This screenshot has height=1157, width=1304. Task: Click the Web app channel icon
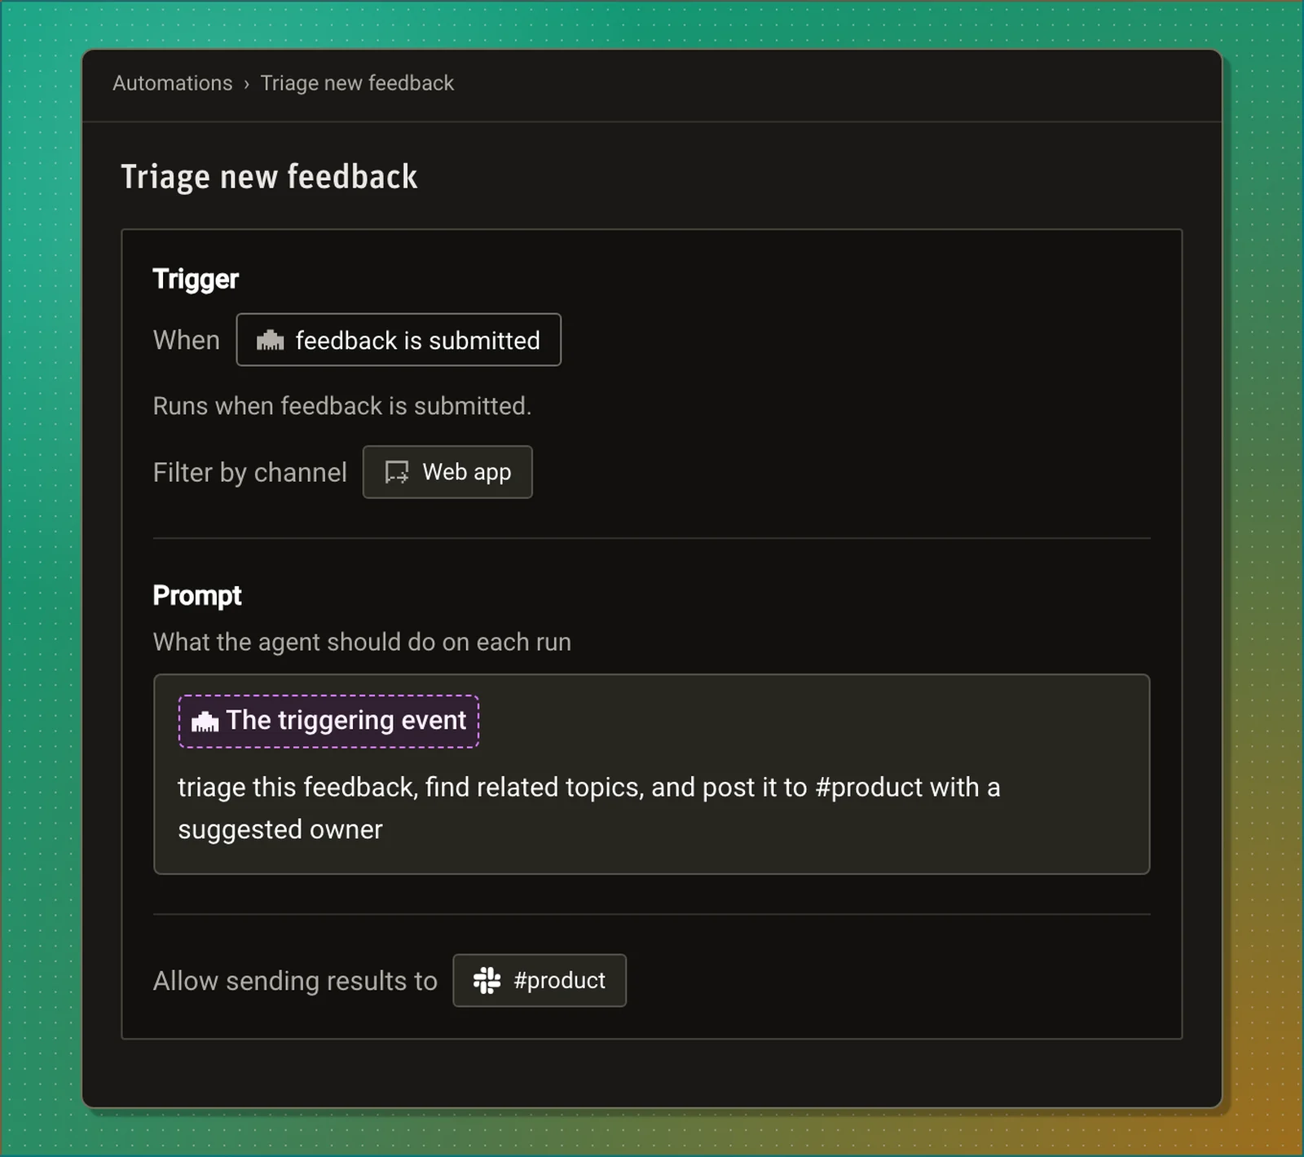[397, 472]
